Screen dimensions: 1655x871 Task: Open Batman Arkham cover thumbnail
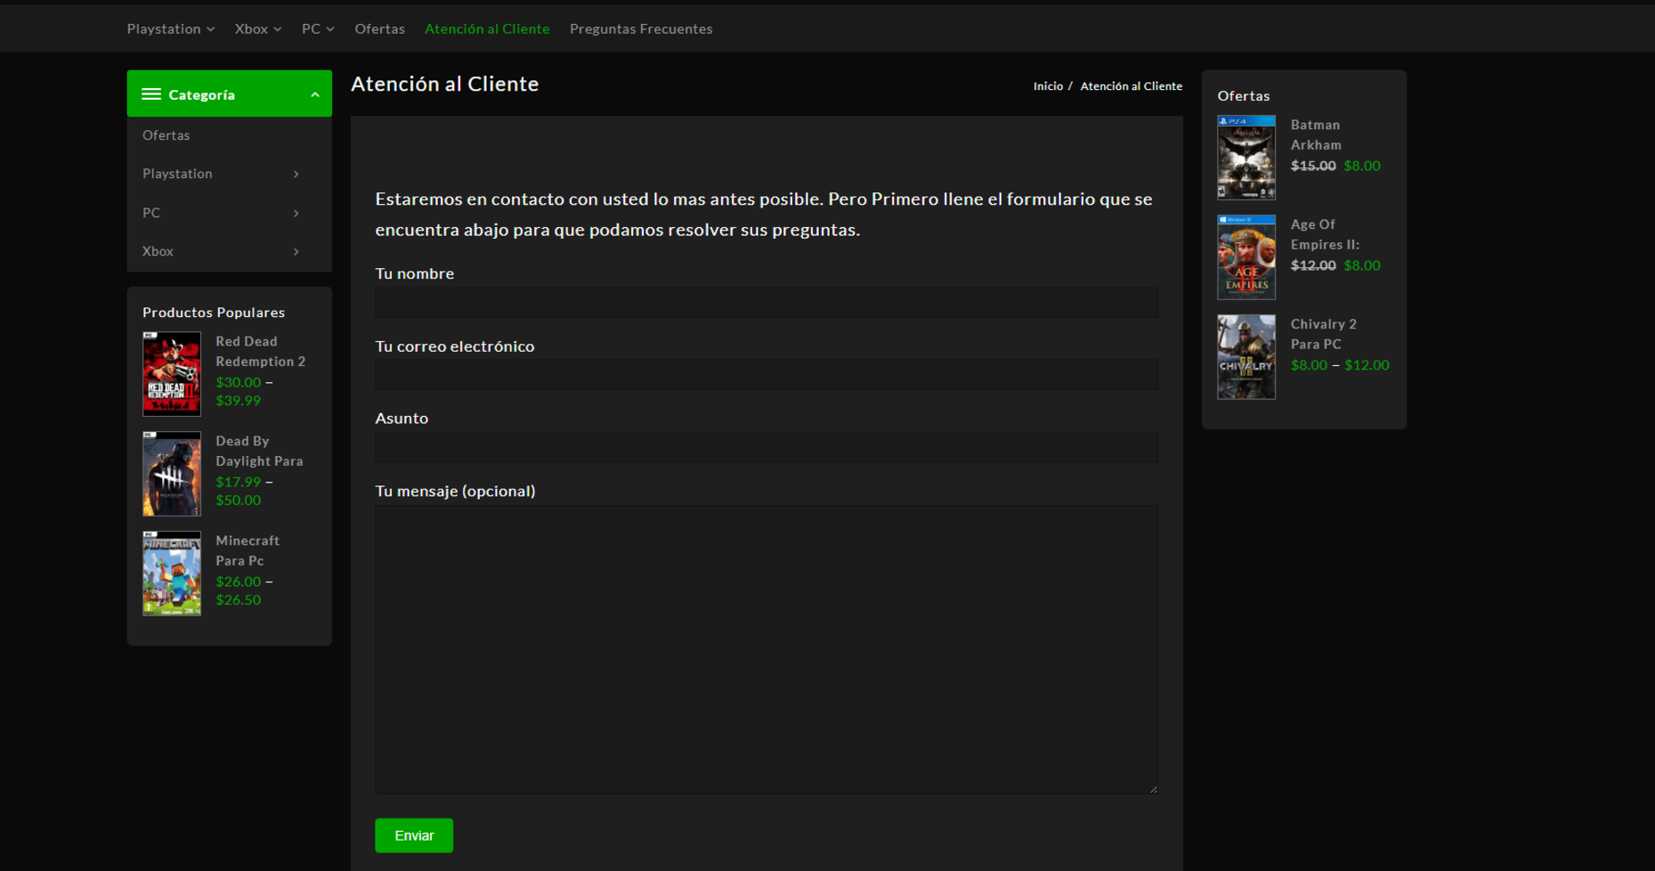pyautogui.click(x=1246, y=158)
